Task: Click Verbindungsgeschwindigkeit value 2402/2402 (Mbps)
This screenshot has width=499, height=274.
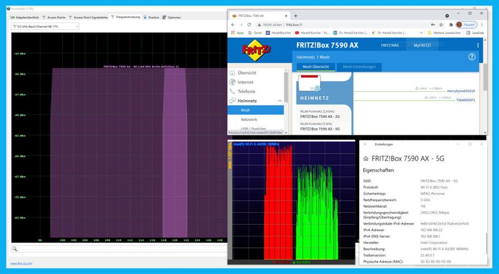Action: pos(435,212)
